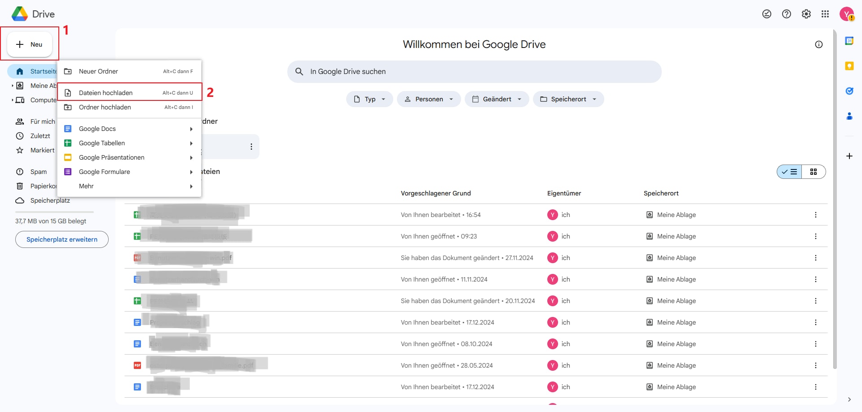Click 'Von Ihnen bearbeitet • 16:54' text
The image size is (862, 412).
coord(440,215)
